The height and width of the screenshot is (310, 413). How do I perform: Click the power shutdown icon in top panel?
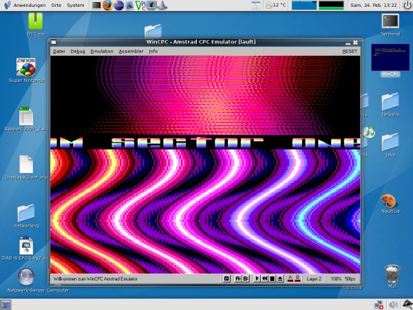click(x=407, y=6)
